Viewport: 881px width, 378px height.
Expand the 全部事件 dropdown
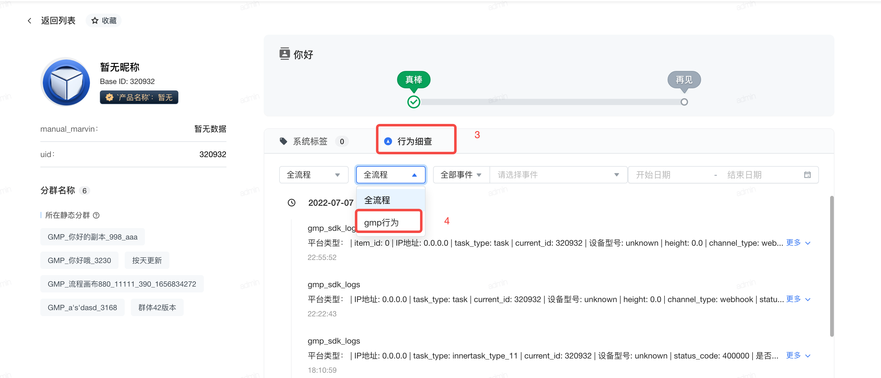pyautogui.click(x=461, y=175)
